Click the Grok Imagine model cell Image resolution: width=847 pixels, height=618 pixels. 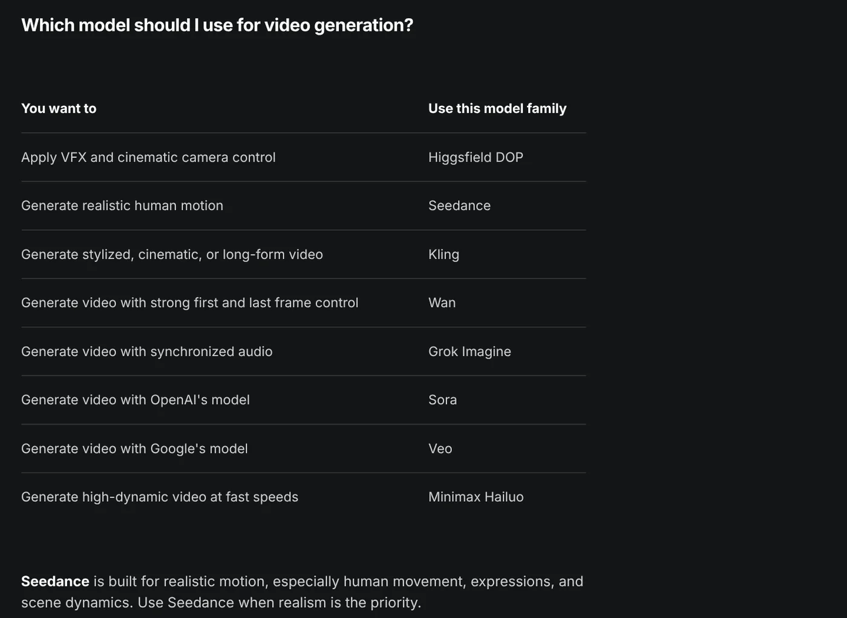469,352
